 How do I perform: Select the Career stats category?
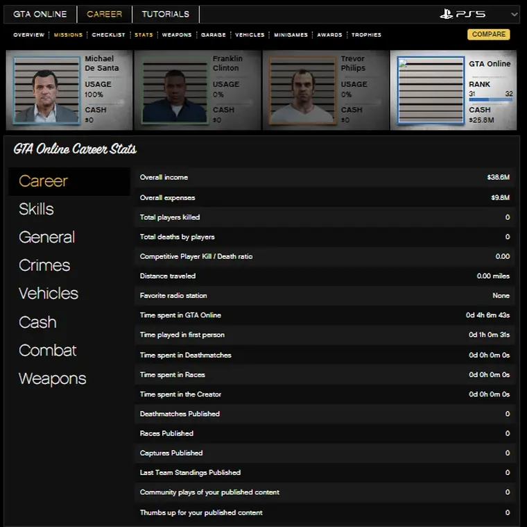[69, 181]
